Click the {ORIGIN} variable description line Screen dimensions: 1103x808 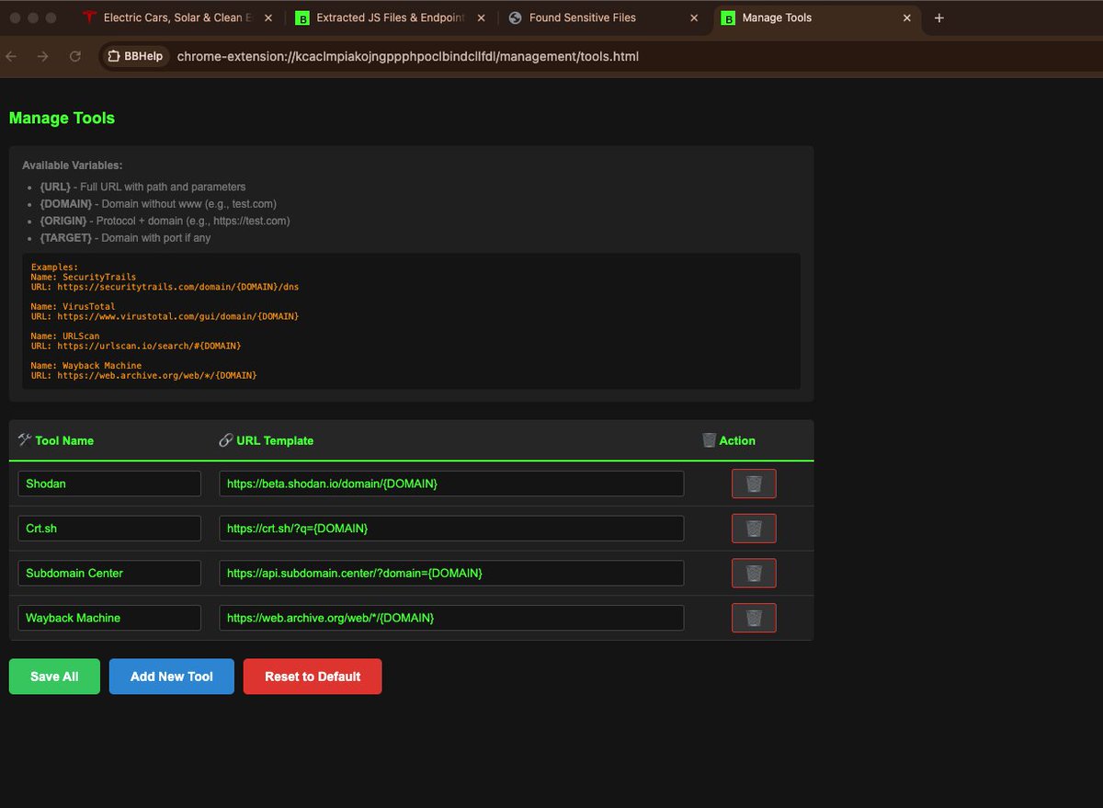(x=165, y=221)
